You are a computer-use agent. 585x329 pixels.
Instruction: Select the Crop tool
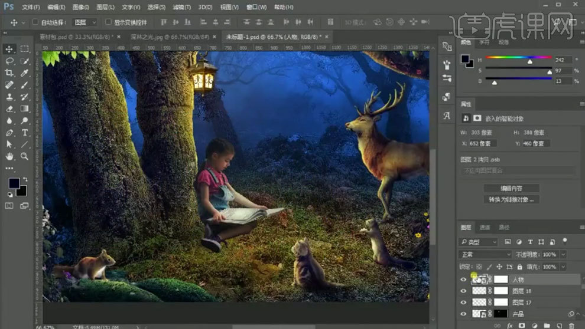pyautogui.click(x=9, y=73)
